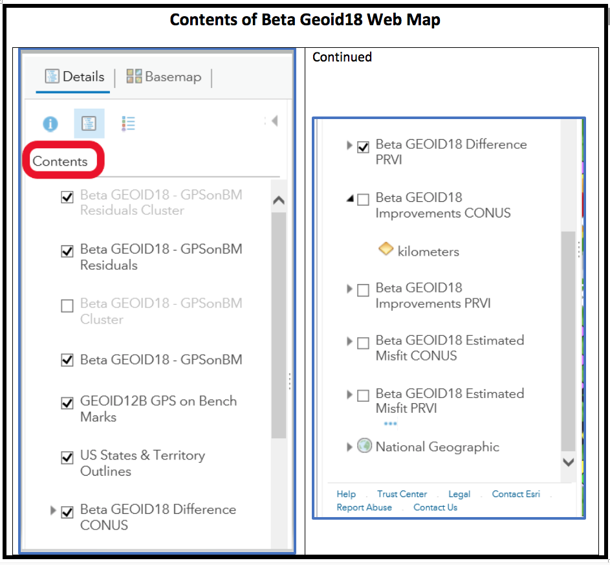The image size is (610, 565).
Task: Click the National Geographic basemap globe icon
Action: [x=365, y=446]
